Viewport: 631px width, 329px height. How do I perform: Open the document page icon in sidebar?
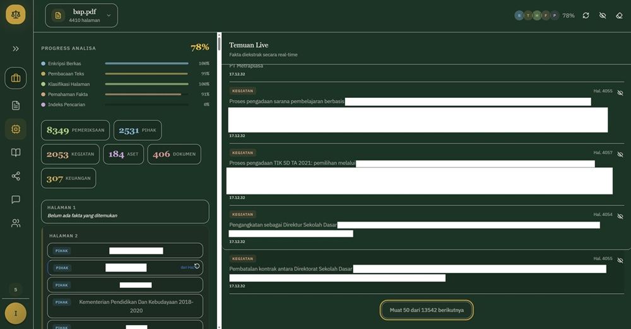click(16, 105)
